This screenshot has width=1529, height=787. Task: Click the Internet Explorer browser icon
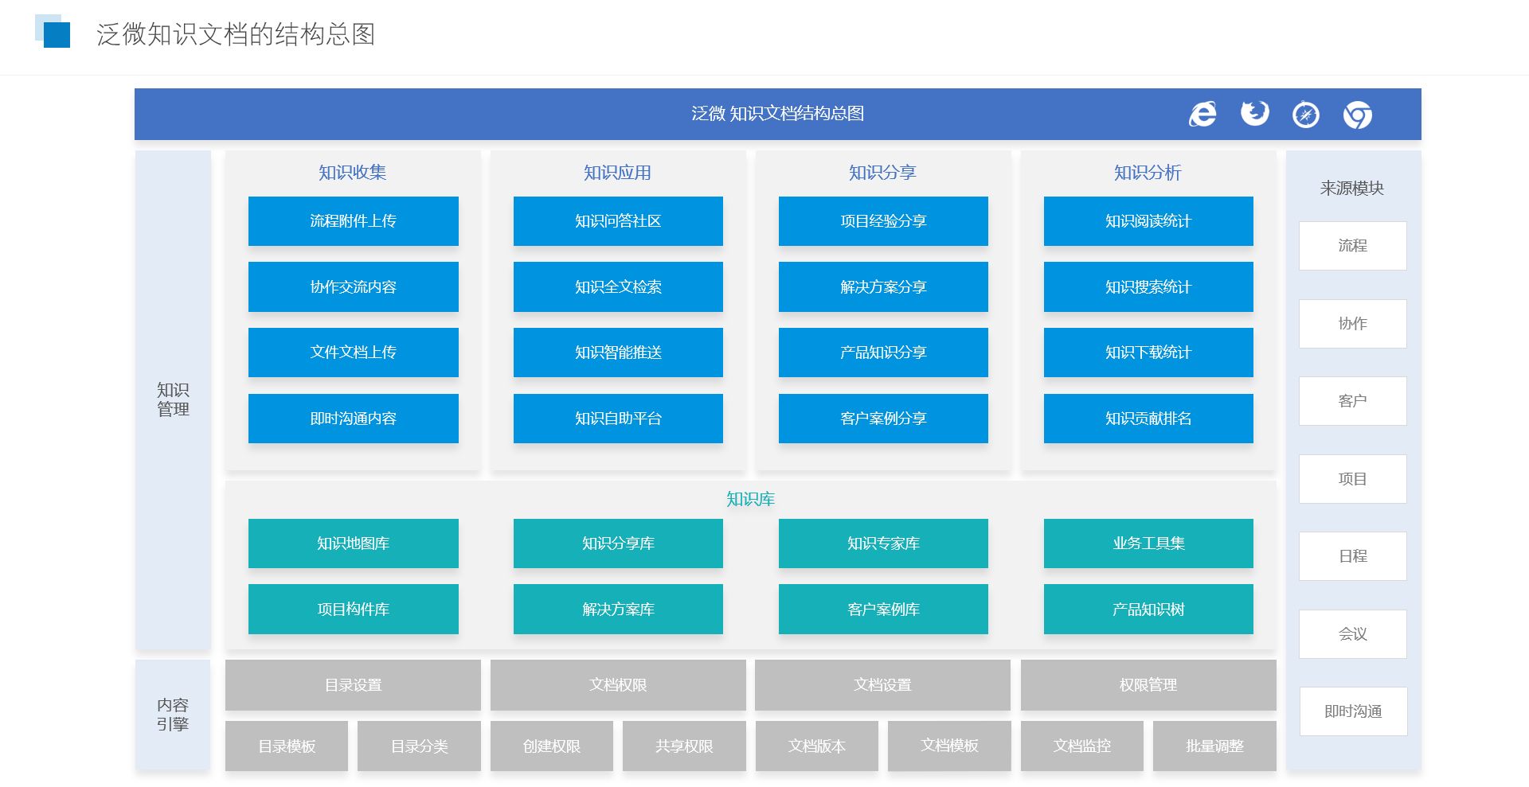point(1202,115)
